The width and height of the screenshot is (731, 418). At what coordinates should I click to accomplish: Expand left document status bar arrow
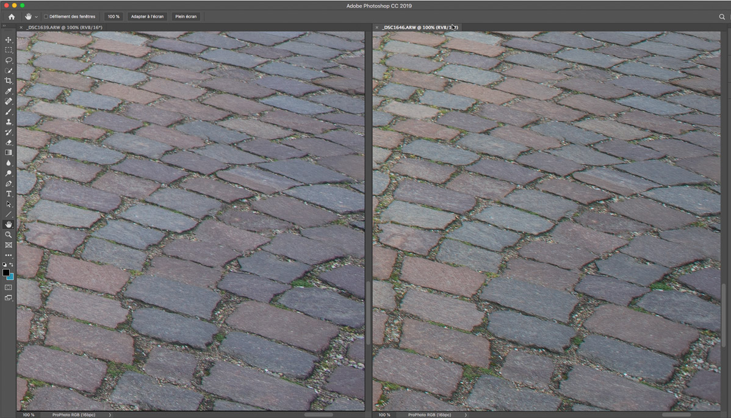click(110, 415)
